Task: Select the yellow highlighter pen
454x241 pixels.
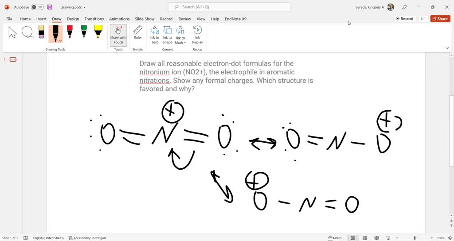Action: (x=98, y=32)
